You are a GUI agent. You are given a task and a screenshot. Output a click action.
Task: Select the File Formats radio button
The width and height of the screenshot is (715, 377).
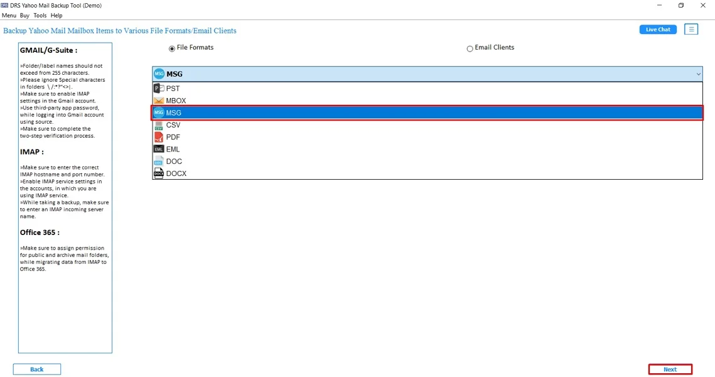point(171,48)
